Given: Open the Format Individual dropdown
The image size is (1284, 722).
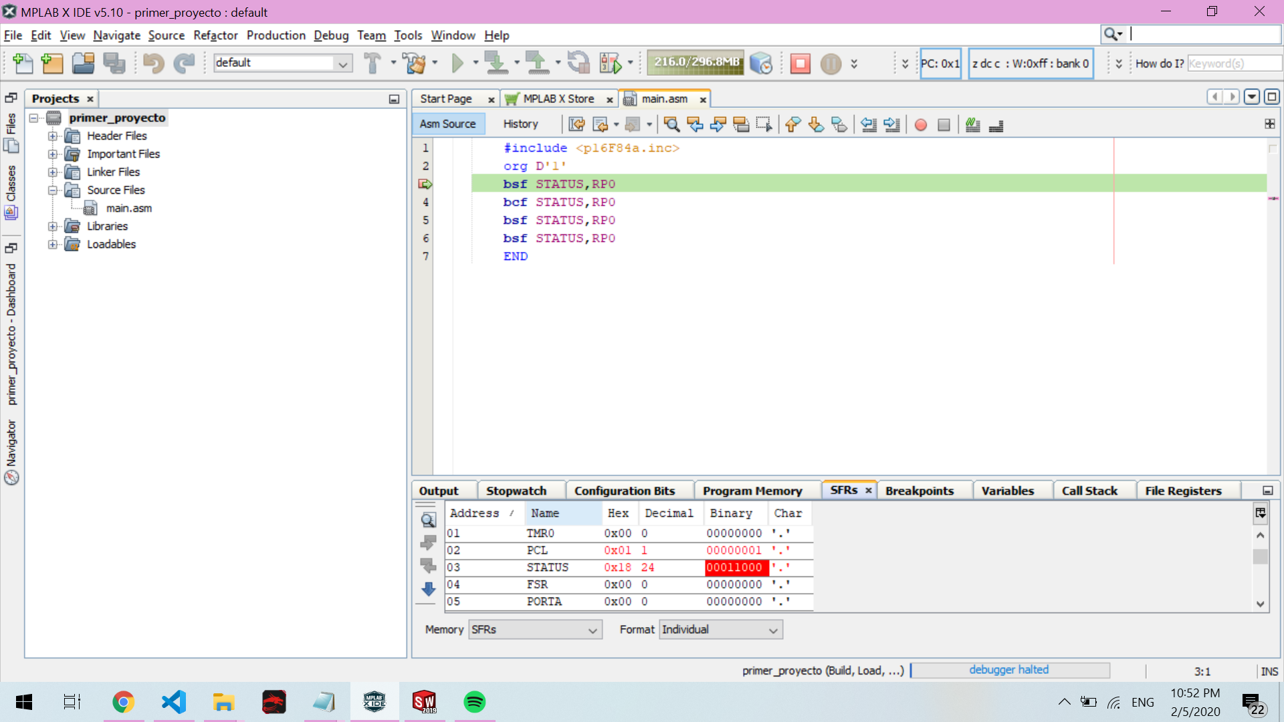Looking at the screenshot, I should pyautogui.click(x=721, y=630).
